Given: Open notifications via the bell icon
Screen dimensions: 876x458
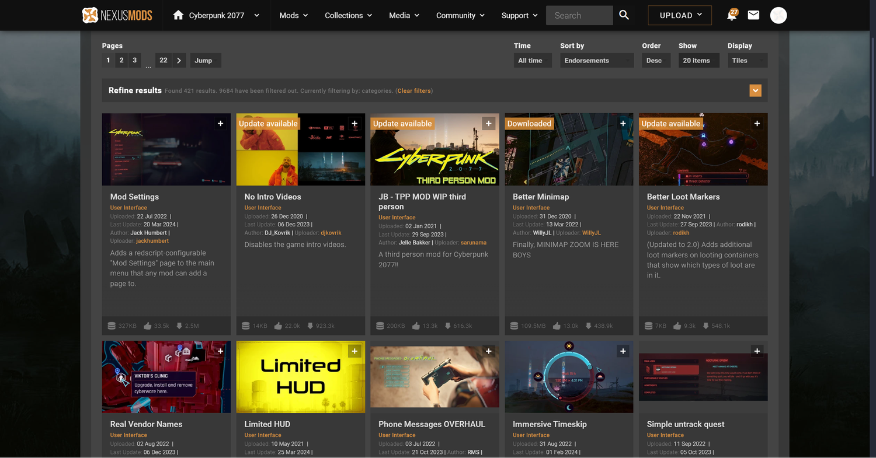Looking at the screenshot, I should point(731,16).
